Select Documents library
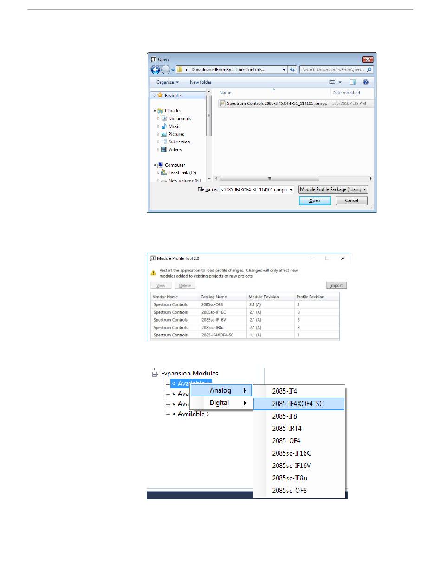Image resolution: width=441 pixels, height=588 pixels. point(180,118)
